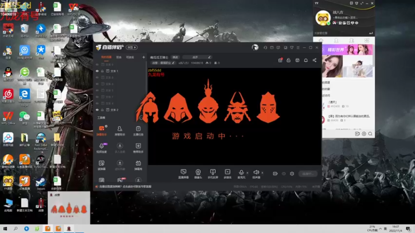Edit the category field with pencil icon
This screenshot has width=415, height=233.
(x=197, y=57)
